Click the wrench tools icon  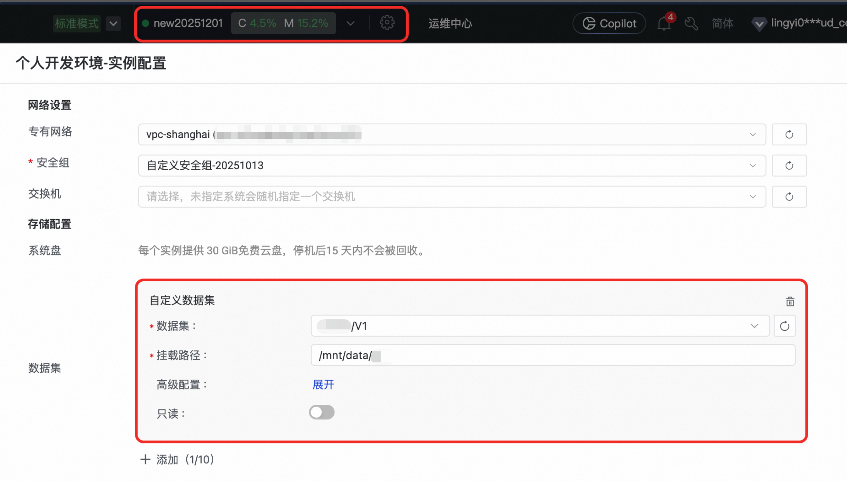[691, 24]
